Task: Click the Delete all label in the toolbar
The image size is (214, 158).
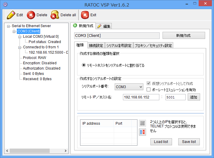Action: click(x=68, y=15)
